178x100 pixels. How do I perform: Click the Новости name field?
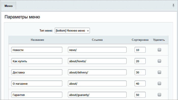point(37,50)
